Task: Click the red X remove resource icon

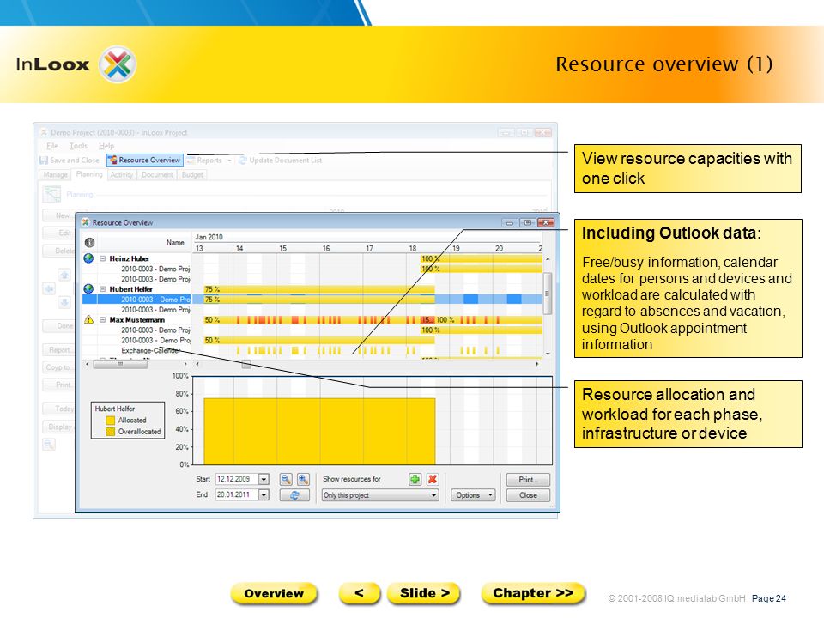Action: (x=433, y=479)
